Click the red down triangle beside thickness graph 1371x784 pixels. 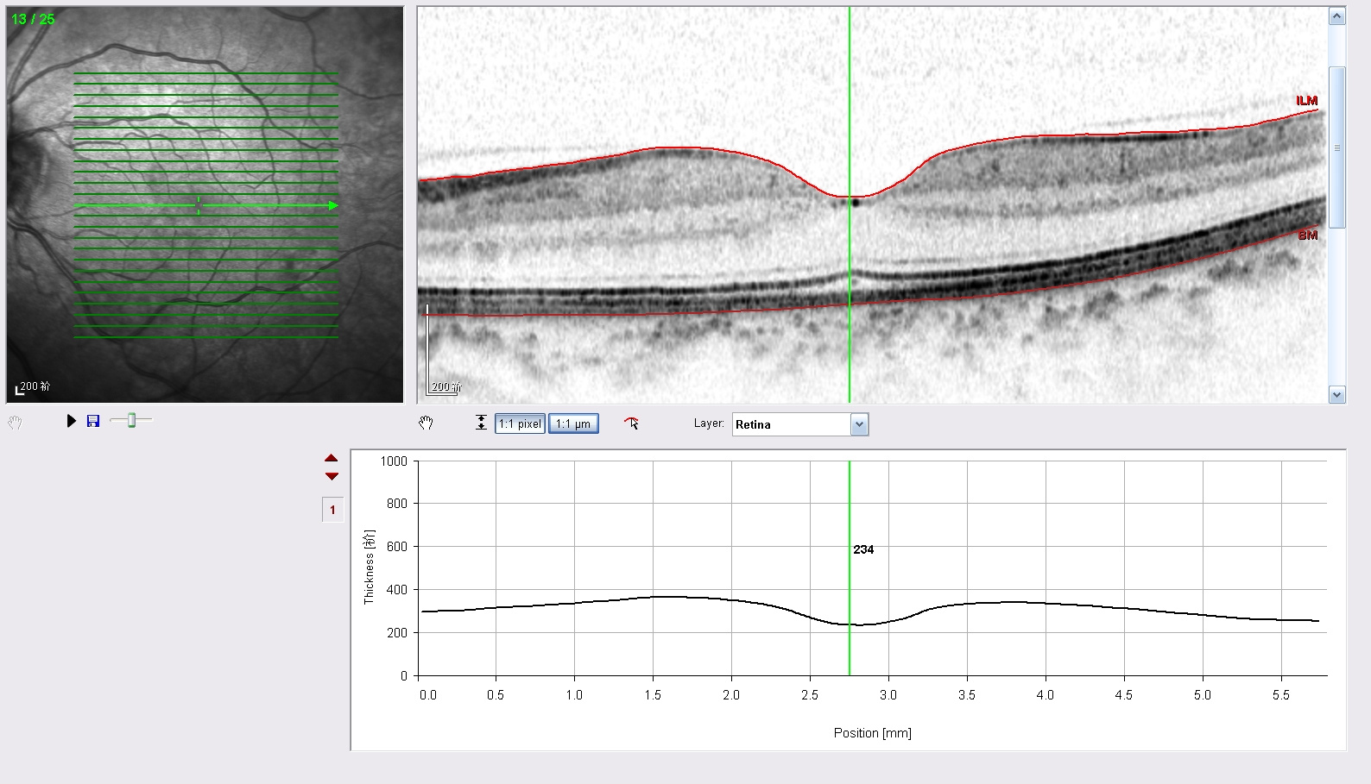pyautogui.click(x=332, y=476)
